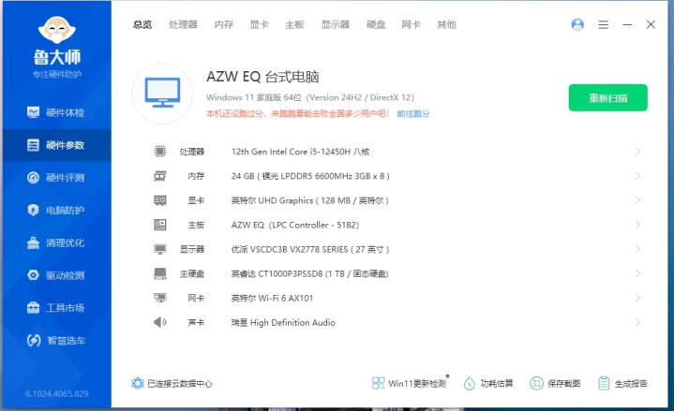Screen dimensions: 674x411
Task: Click the 显卡 graphics card icon
Action: coord(160,200)
